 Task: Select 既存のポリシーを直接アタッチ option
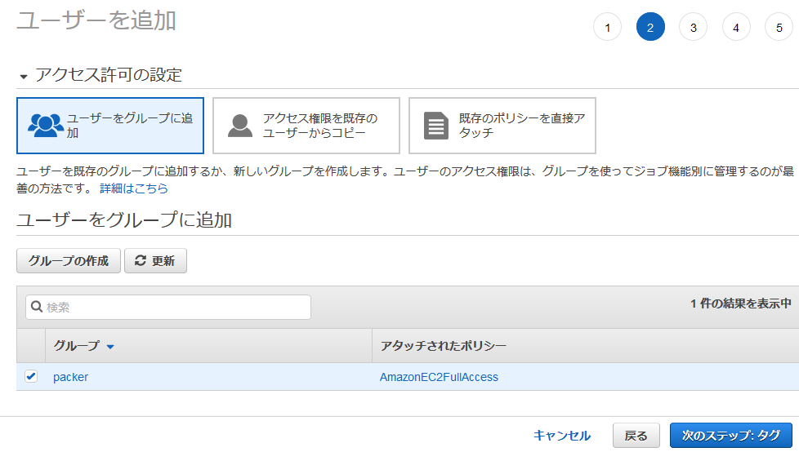(502, 126)
